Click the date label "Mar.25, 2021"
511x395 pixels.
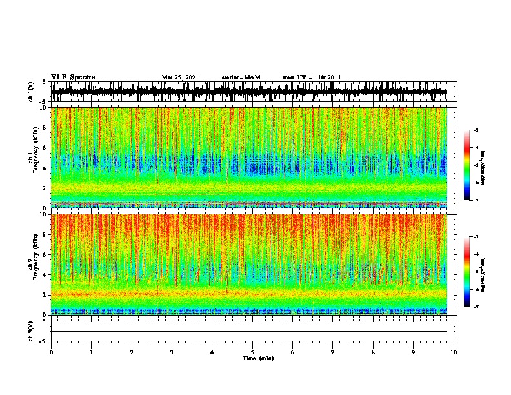coord(180,77)
